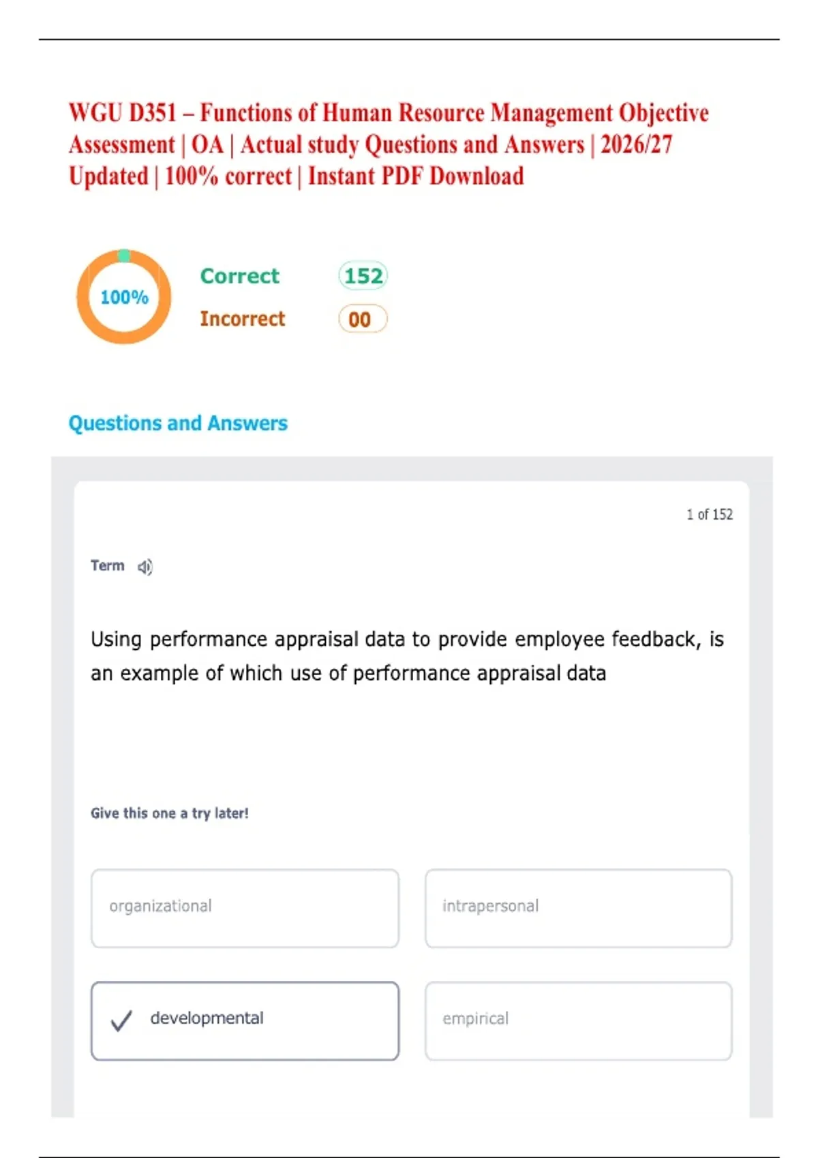The width and height of the screenshot is (818, 1158).
Task: Click the 100% donut progress chart
Action: coord(123,296)
